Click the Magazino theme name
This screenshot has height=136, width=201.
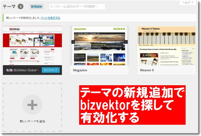click(x=80, y=70)
